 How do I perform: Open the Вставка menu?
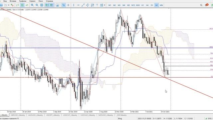[x=13, y=1]
